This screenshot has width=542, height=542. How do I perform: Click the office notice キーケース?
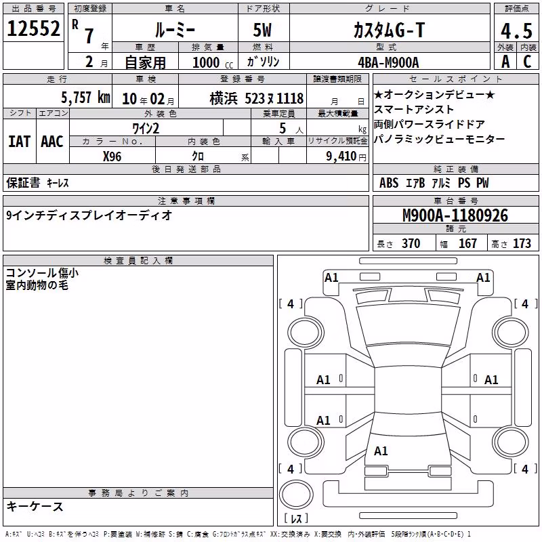[35, 506]
